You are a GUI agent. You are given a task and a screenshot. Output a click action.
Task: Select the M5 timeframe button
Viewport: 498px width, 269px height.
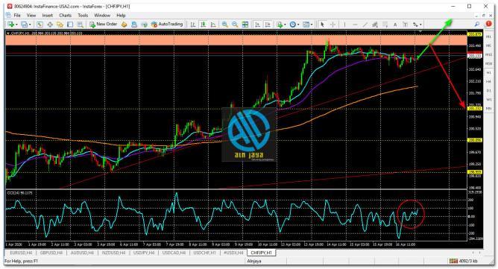click(488, 45)
